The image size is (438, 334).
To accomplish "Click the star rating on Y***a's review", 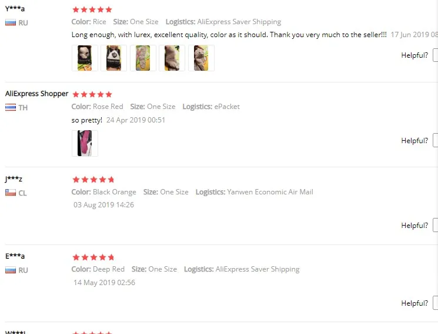I will 92,10.
